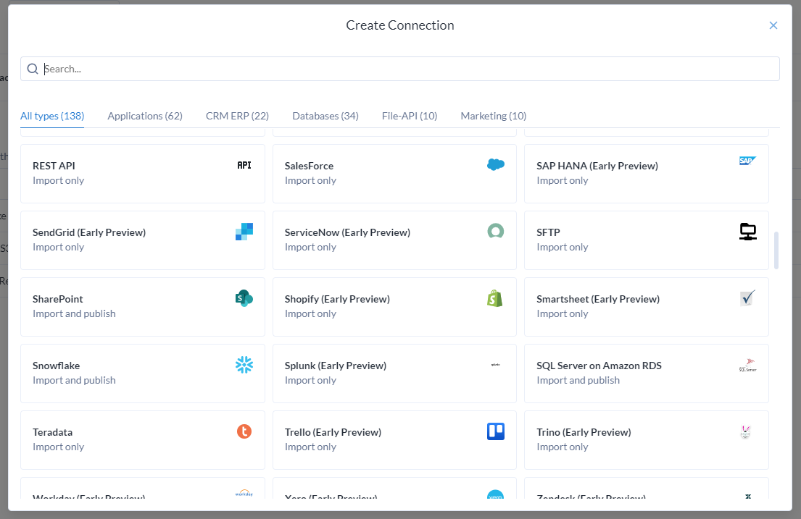Choose the SQL Server on Amazon RDS connector

[x=646, y=373]
